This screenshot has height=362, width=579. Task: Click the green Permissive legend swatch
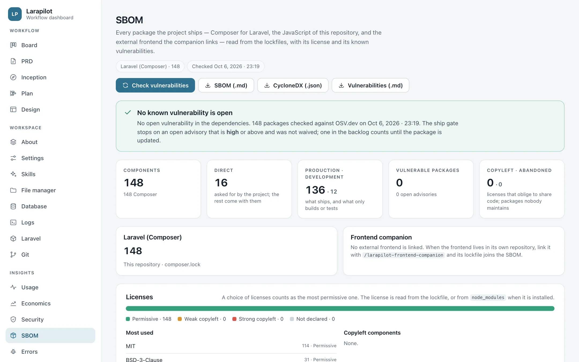[x=128, y=319]
